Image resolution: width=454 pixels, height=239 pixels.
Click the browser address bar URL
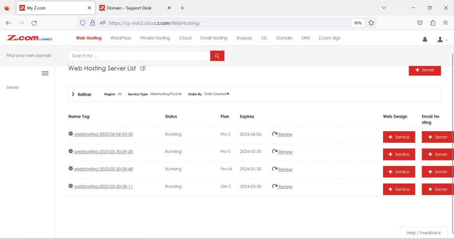pos(155,23)
